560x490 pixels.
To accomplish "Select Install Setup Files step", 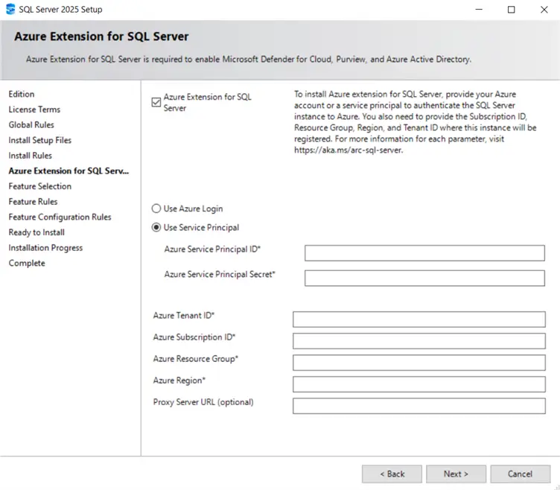I will pyautogui.click(x=40, y=140).
